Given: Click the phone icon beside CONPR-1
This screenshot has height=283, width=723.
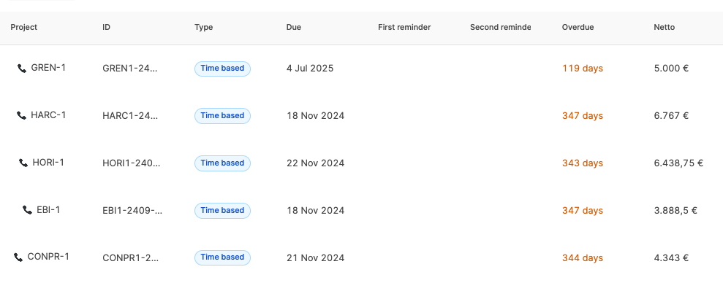Looking at the screenshot, I should click(x=18, y=257).
